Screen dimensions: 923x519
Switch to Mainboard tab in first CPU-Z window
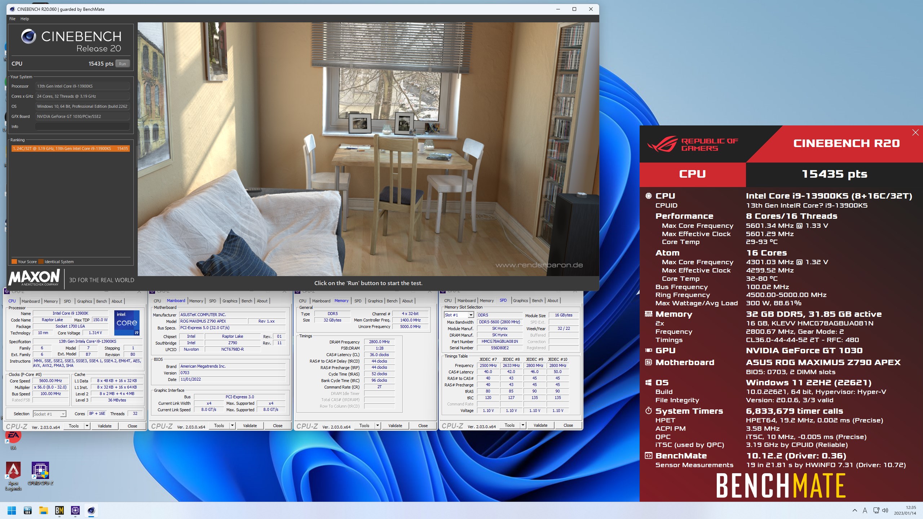click(31, 301)
